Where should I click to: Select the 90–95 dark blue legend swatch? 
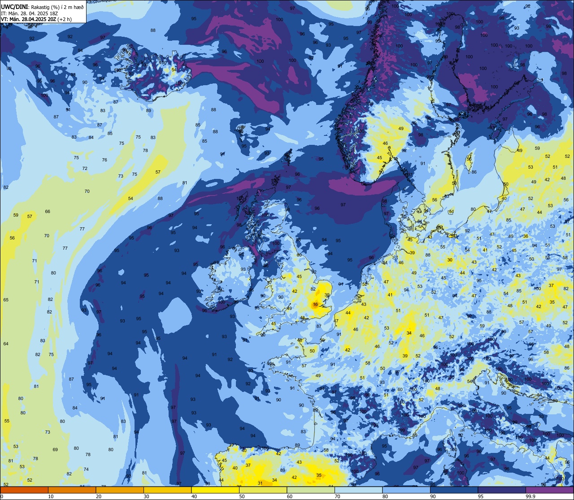tap(454, 490)
